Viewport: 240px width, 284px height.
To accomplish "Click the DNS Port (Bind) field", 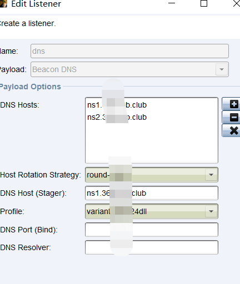I will point(152,230).
